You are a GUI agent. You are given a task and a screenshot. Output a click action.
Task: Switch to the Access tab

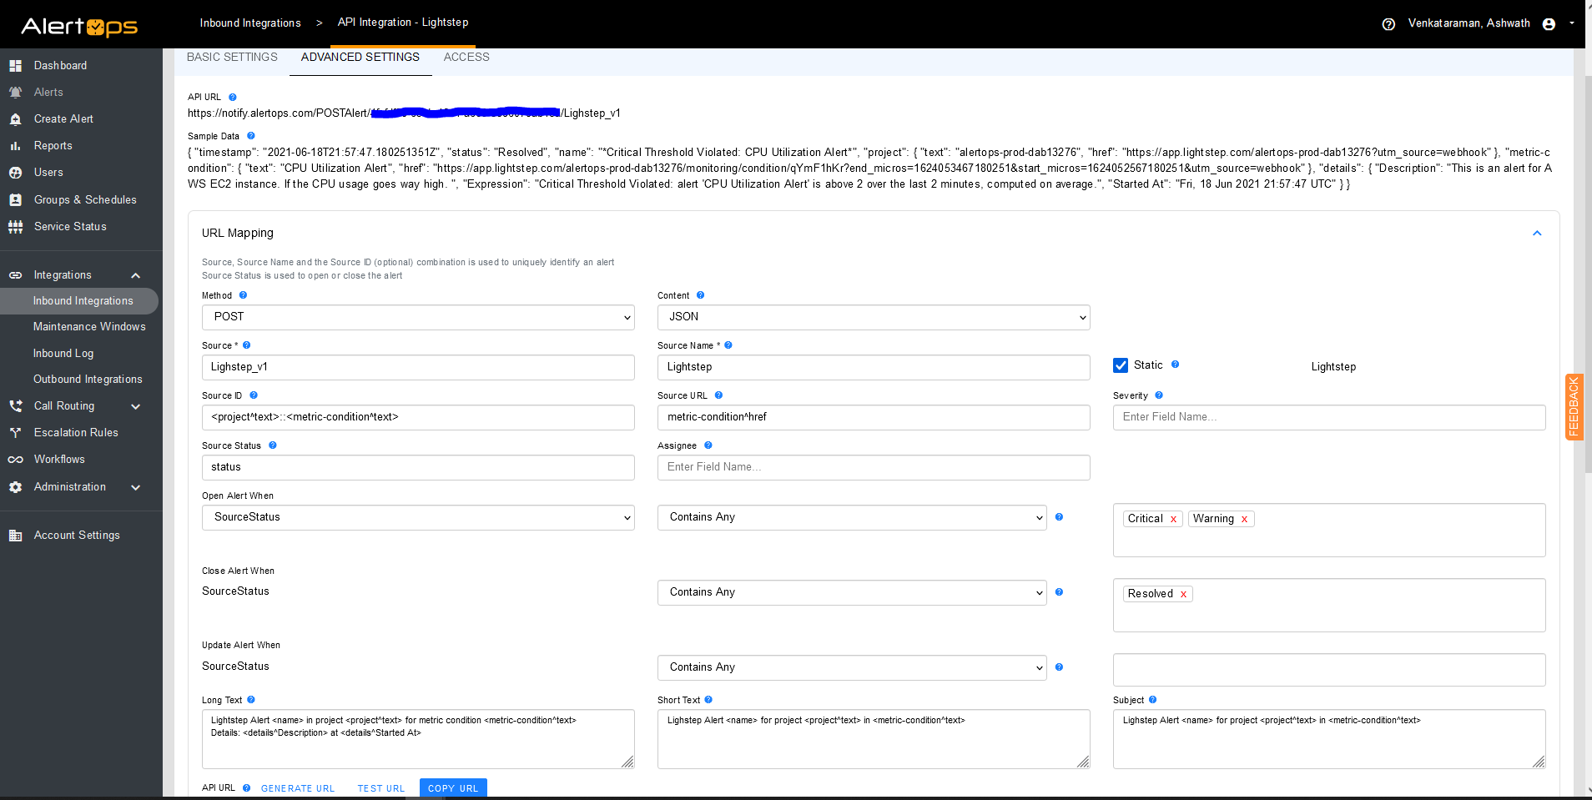(466, 58)
